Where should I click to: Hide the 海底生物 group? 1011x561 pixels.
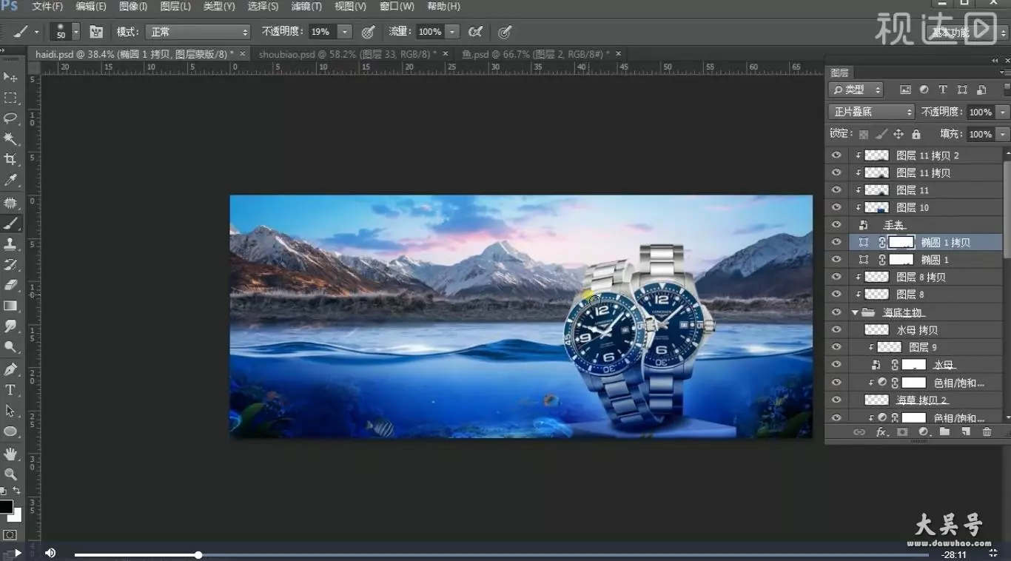[837, 312]
